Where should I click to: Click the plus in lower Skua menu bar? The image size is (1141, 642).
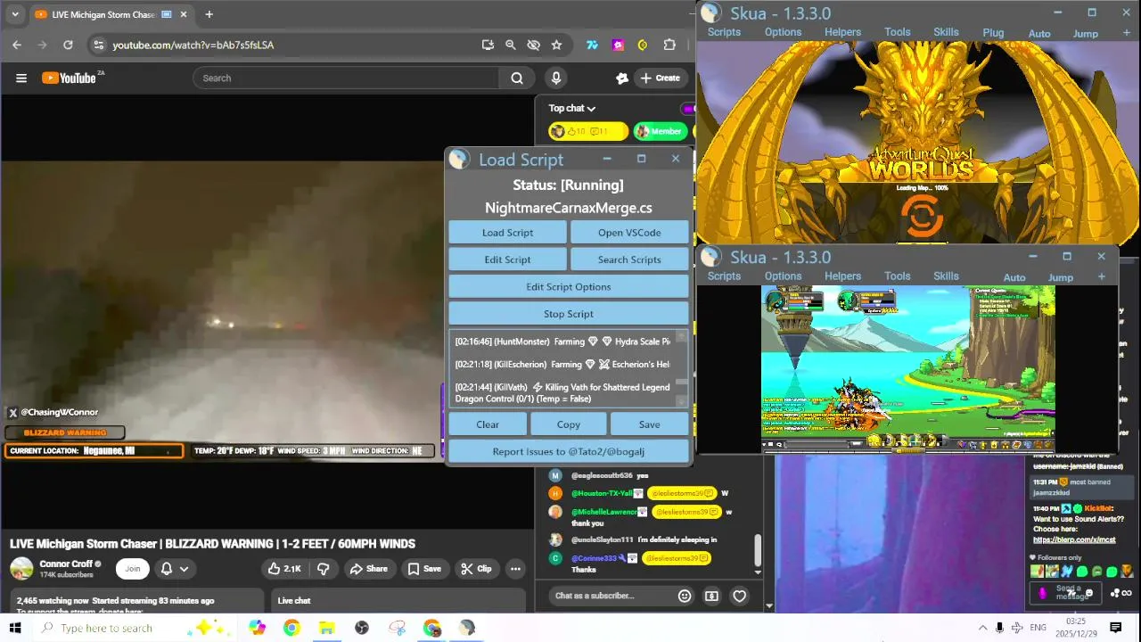coord(1101,277)
